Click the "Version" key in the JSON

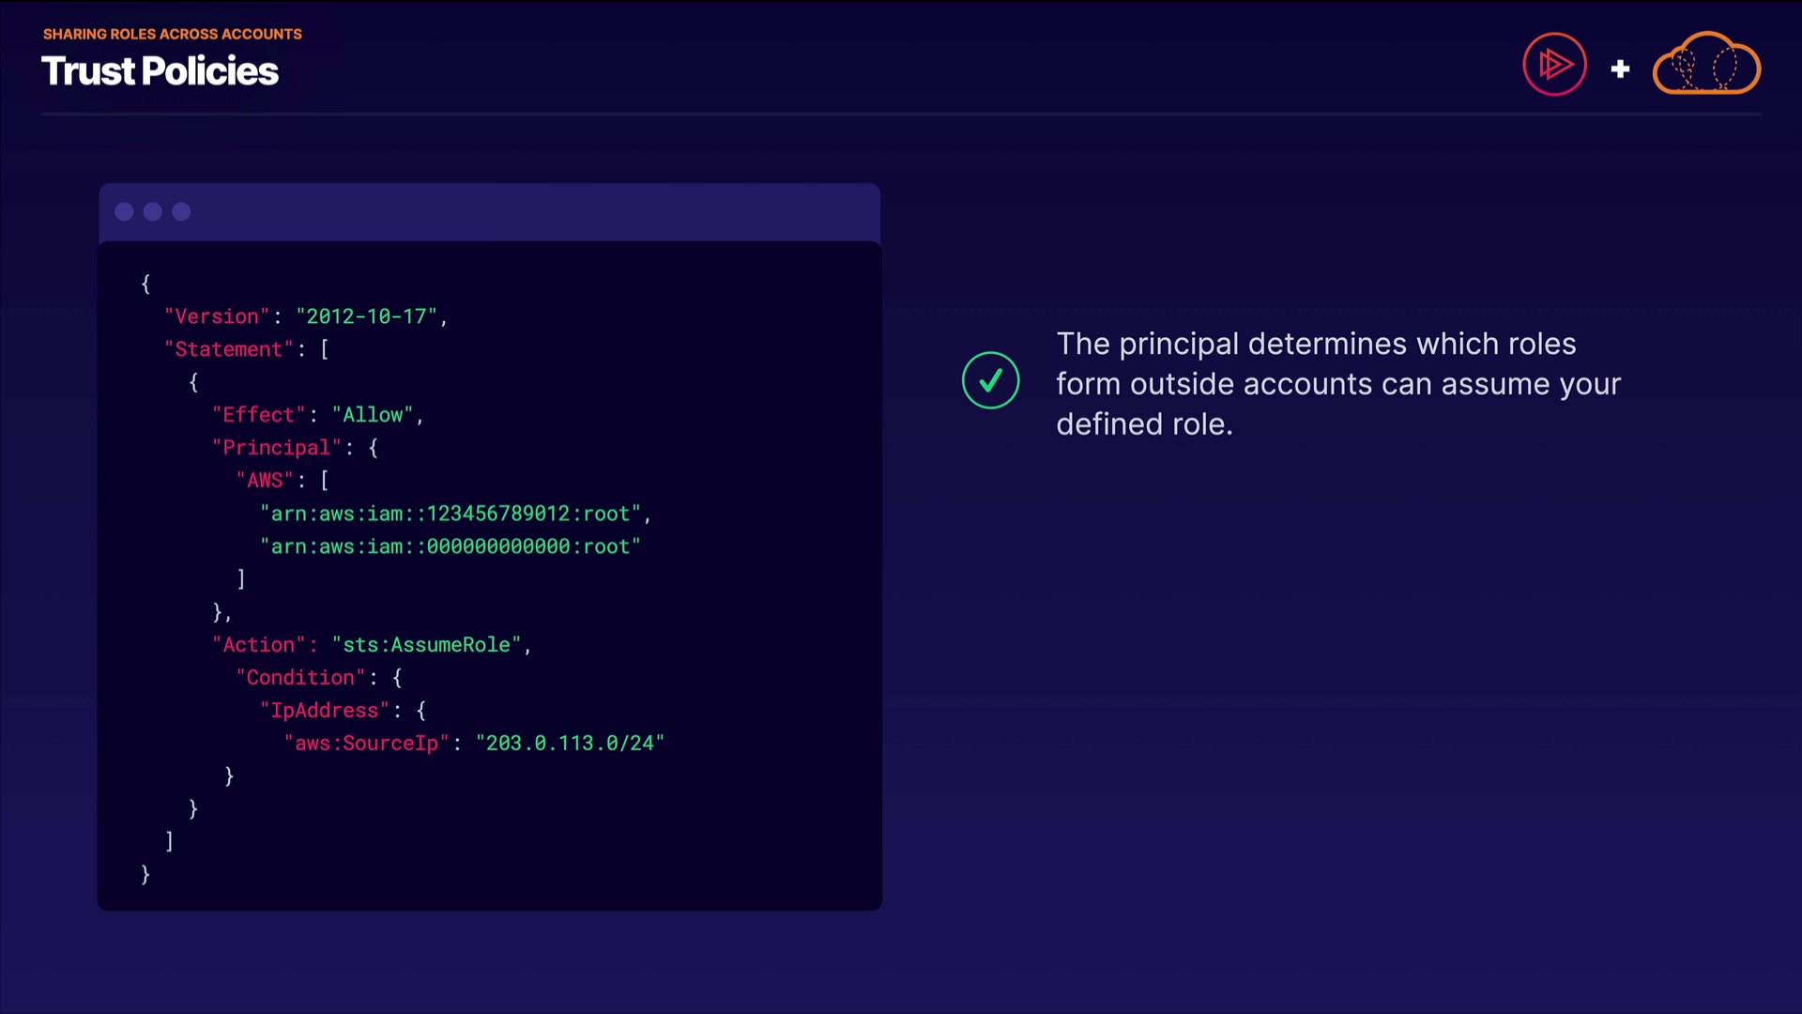click(x=217, y=316)
